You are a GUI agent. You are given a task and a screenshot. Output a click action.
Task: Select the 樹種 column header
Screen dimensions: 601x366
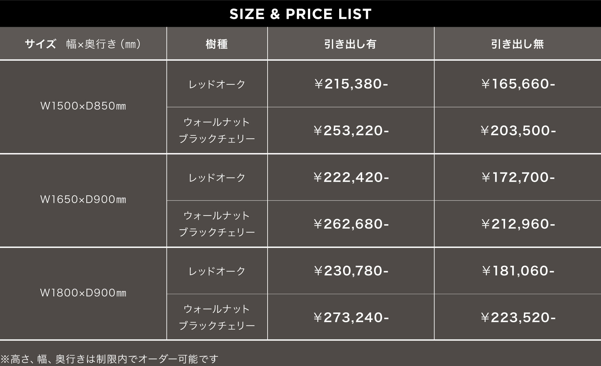[x=217, y=44]
